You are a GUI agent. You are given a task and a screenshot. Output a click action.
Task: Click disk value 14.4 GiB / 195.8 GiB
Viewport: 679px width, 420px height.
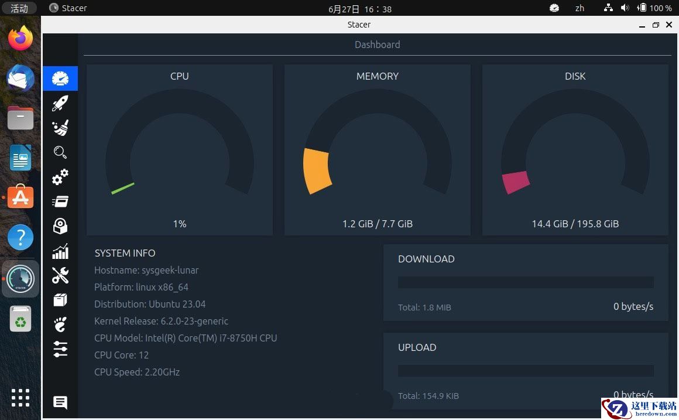point(575,224)
